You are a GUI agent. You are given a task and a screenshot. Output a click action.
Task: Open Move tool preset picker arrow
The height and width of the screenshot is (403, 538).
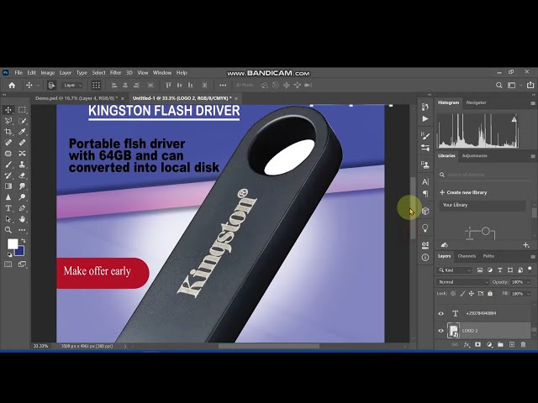click(x=38, y=86)
